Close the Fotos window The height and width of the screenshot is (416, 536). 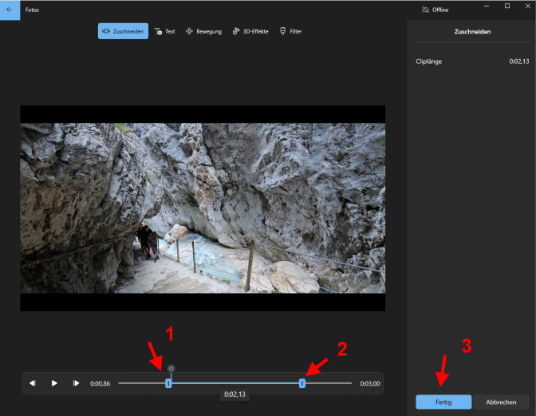(x=526, y=6)
